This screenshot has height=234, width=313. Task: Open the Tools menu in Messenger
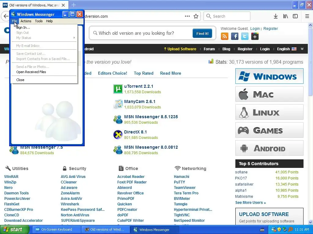(x=39, y=21)
